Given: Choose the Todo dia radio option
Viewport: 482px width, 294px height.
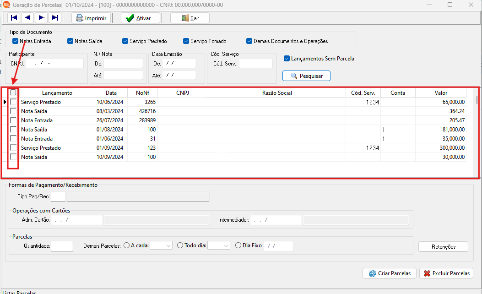Looking at the screenshot, I should point(180,245).
